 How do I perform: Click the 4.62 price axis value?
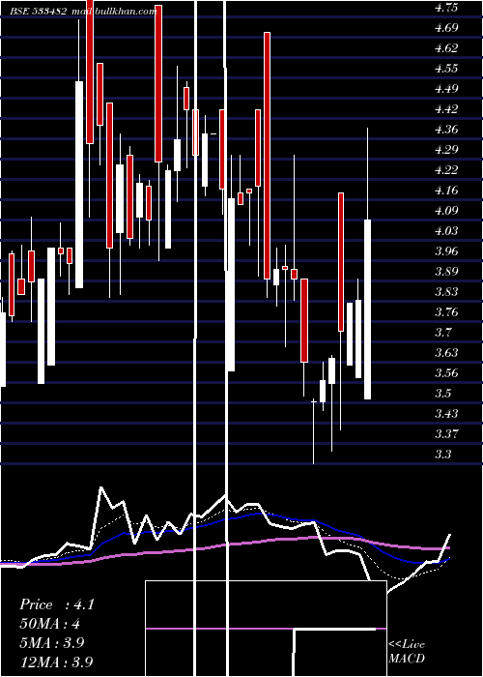click(x=446, y=48)
